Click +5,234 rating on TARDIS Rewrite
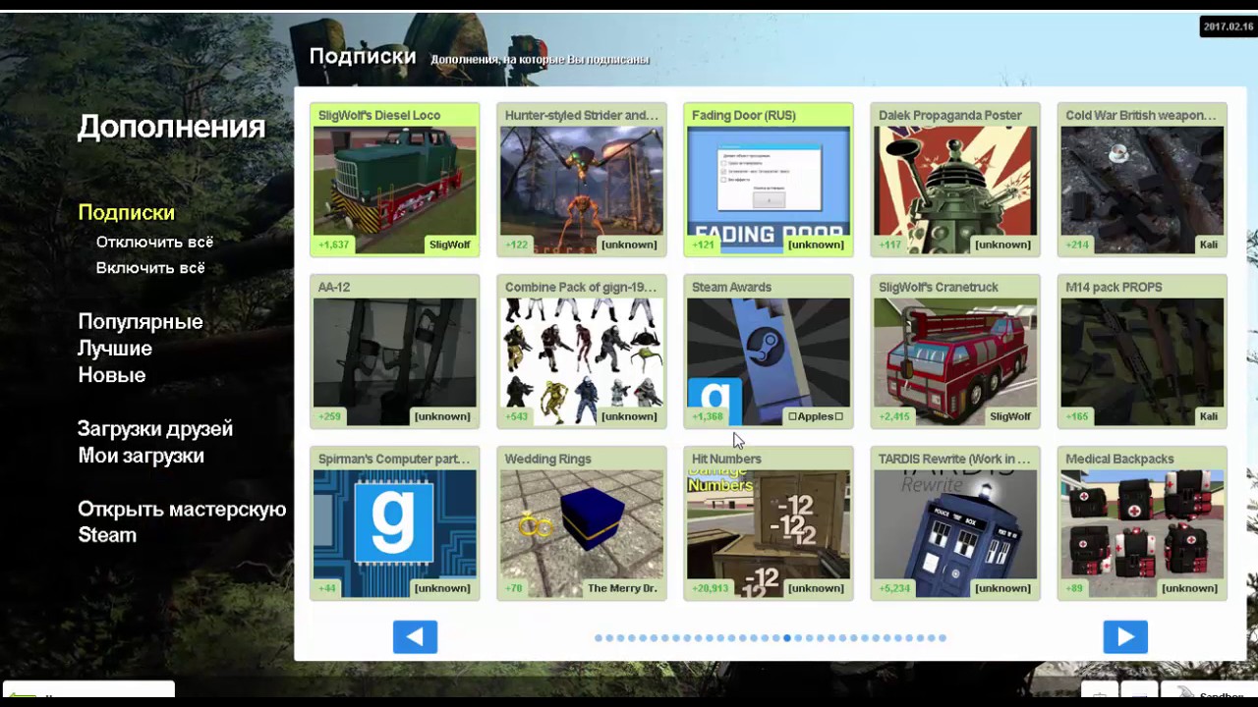This screenshot has width=1258, height=707. pyautogui.click(x=895, y=588)
